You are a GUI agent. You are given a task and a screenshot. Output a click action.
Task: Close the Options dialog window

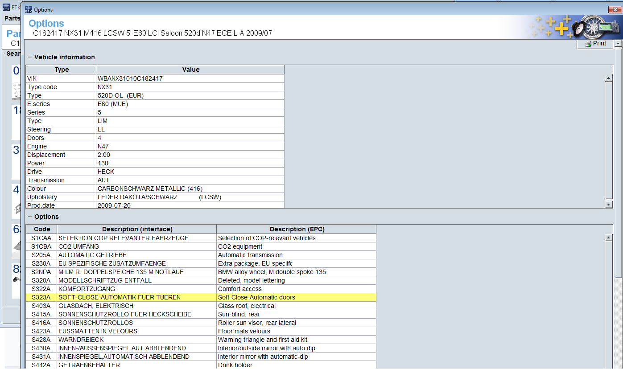(x=615, y=9)
